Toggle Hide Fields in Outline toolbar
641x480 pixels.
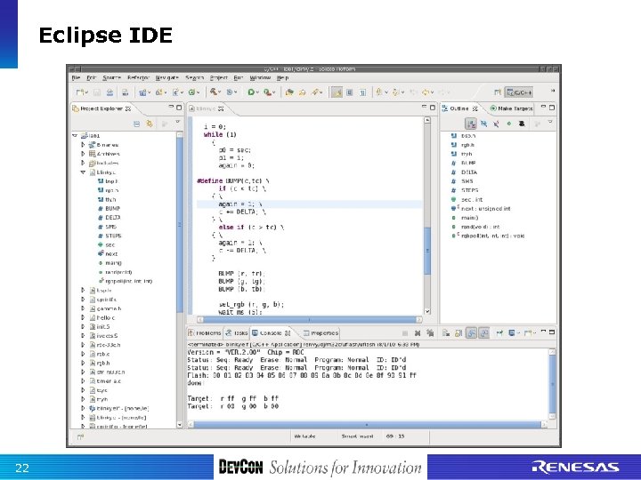483,124
